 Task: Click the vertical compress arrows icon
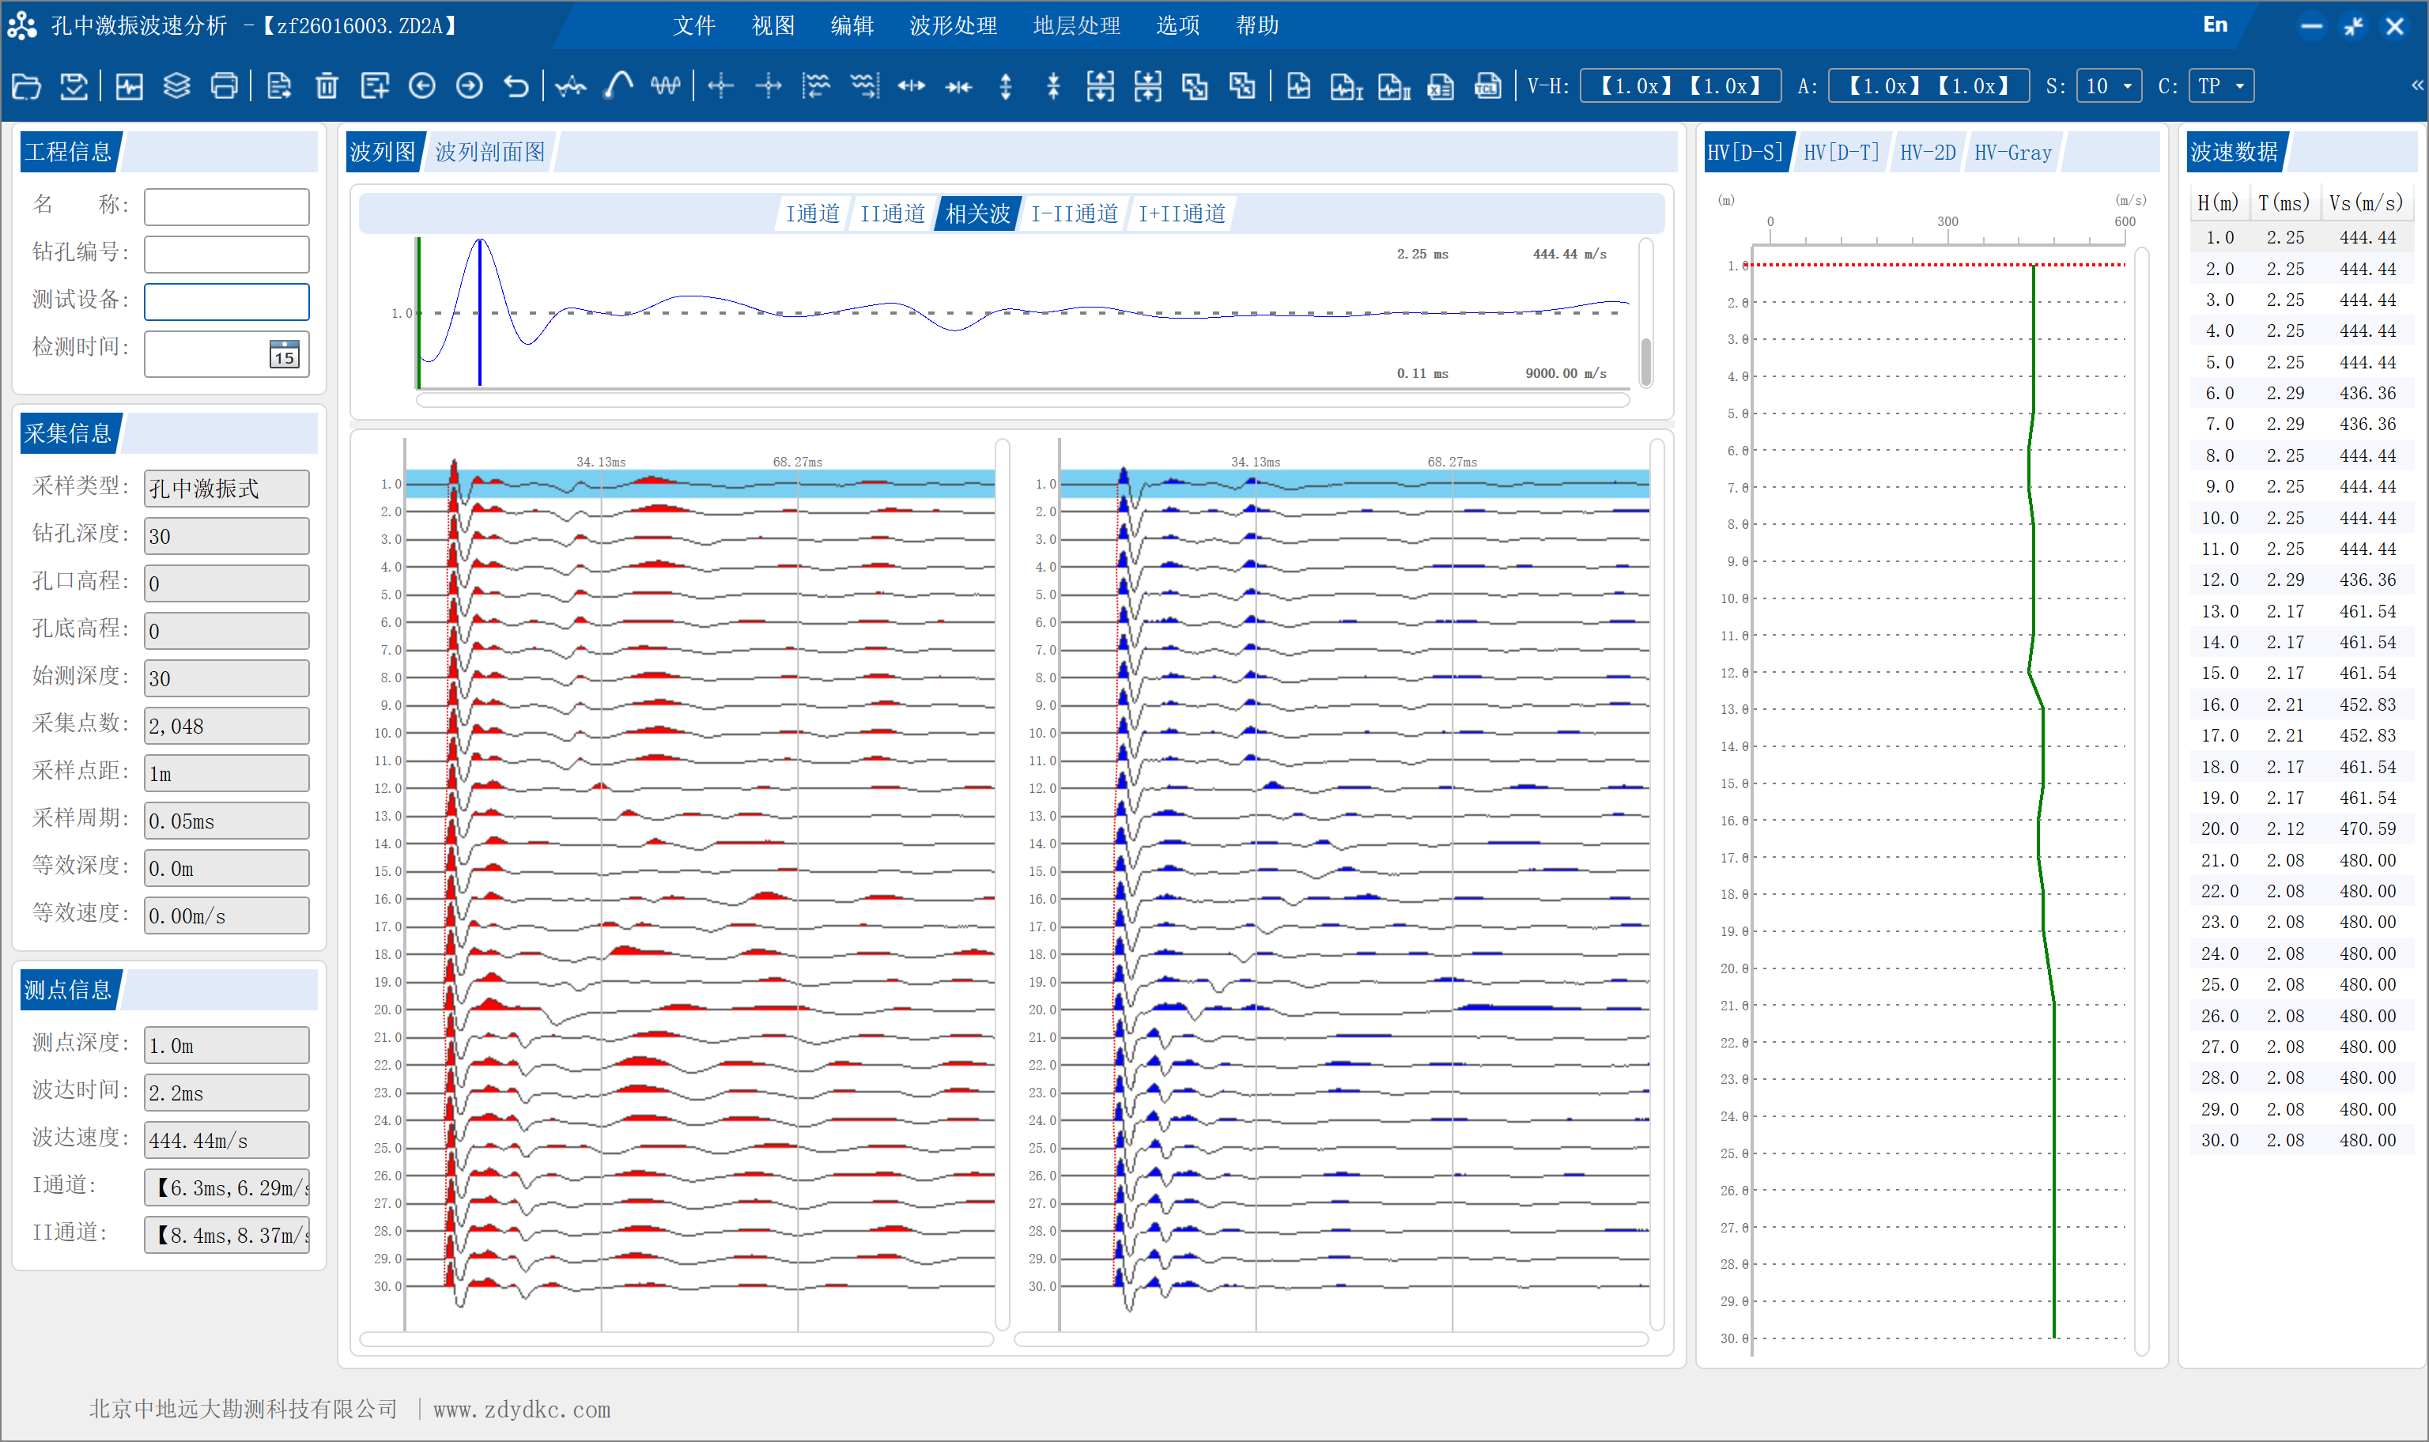(x=1053, y=86)
